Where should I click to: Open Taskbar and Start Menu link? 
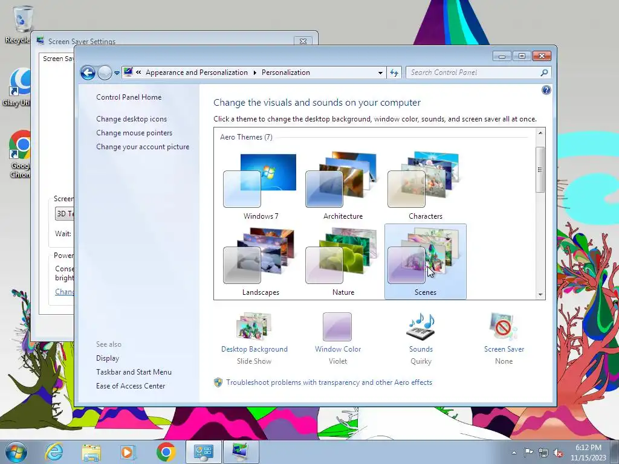click(x=134, y=372)
